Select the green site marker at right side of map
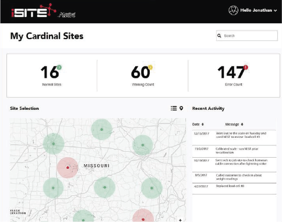The height and width of the screenshot is (222, 282). coord(151,188)
